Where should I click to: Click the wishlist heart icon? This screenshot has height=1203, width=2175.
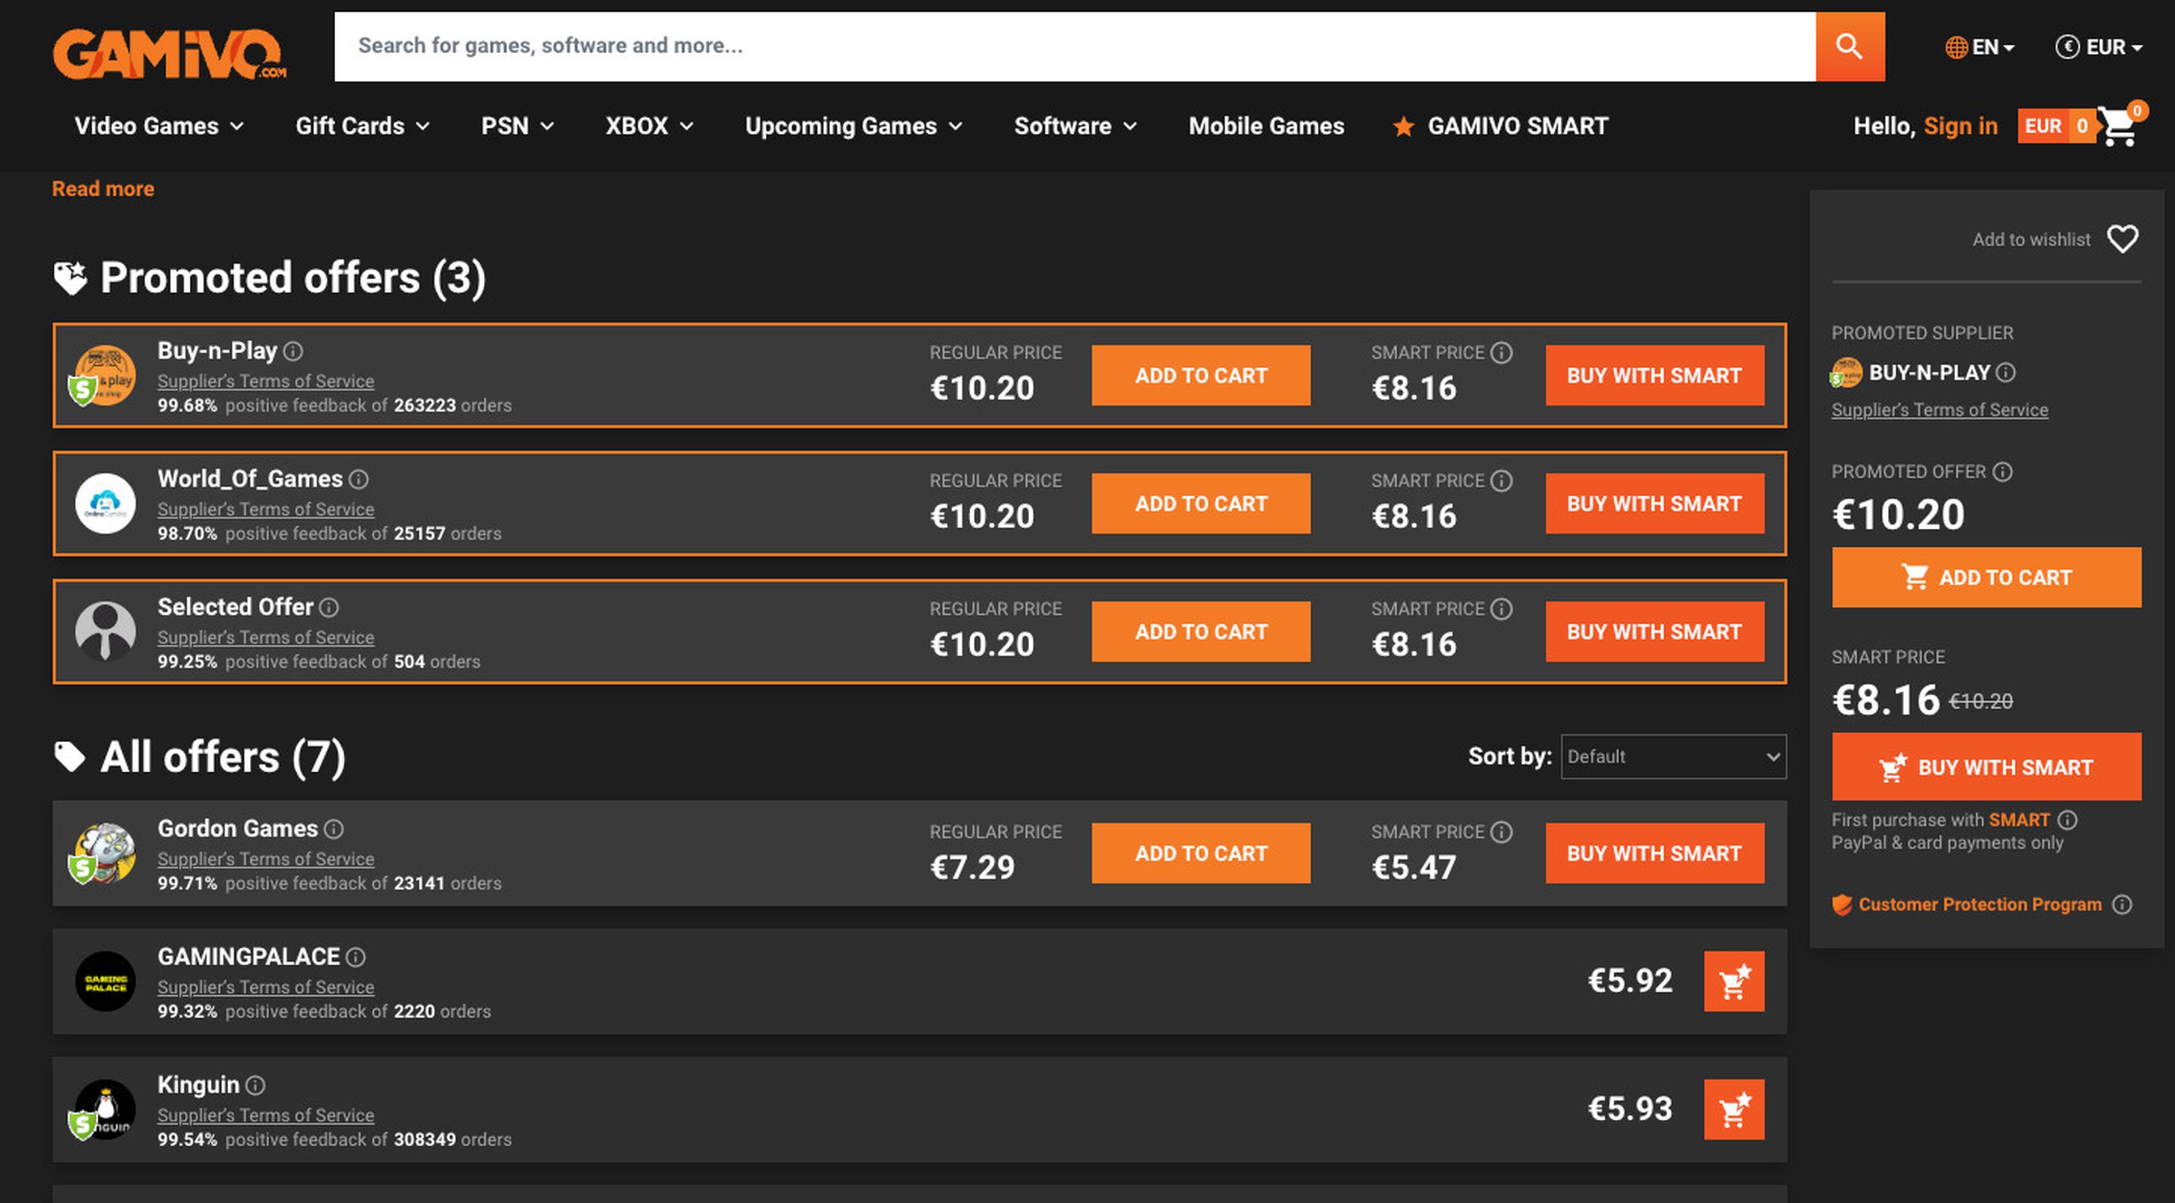tap(2122, 239)
